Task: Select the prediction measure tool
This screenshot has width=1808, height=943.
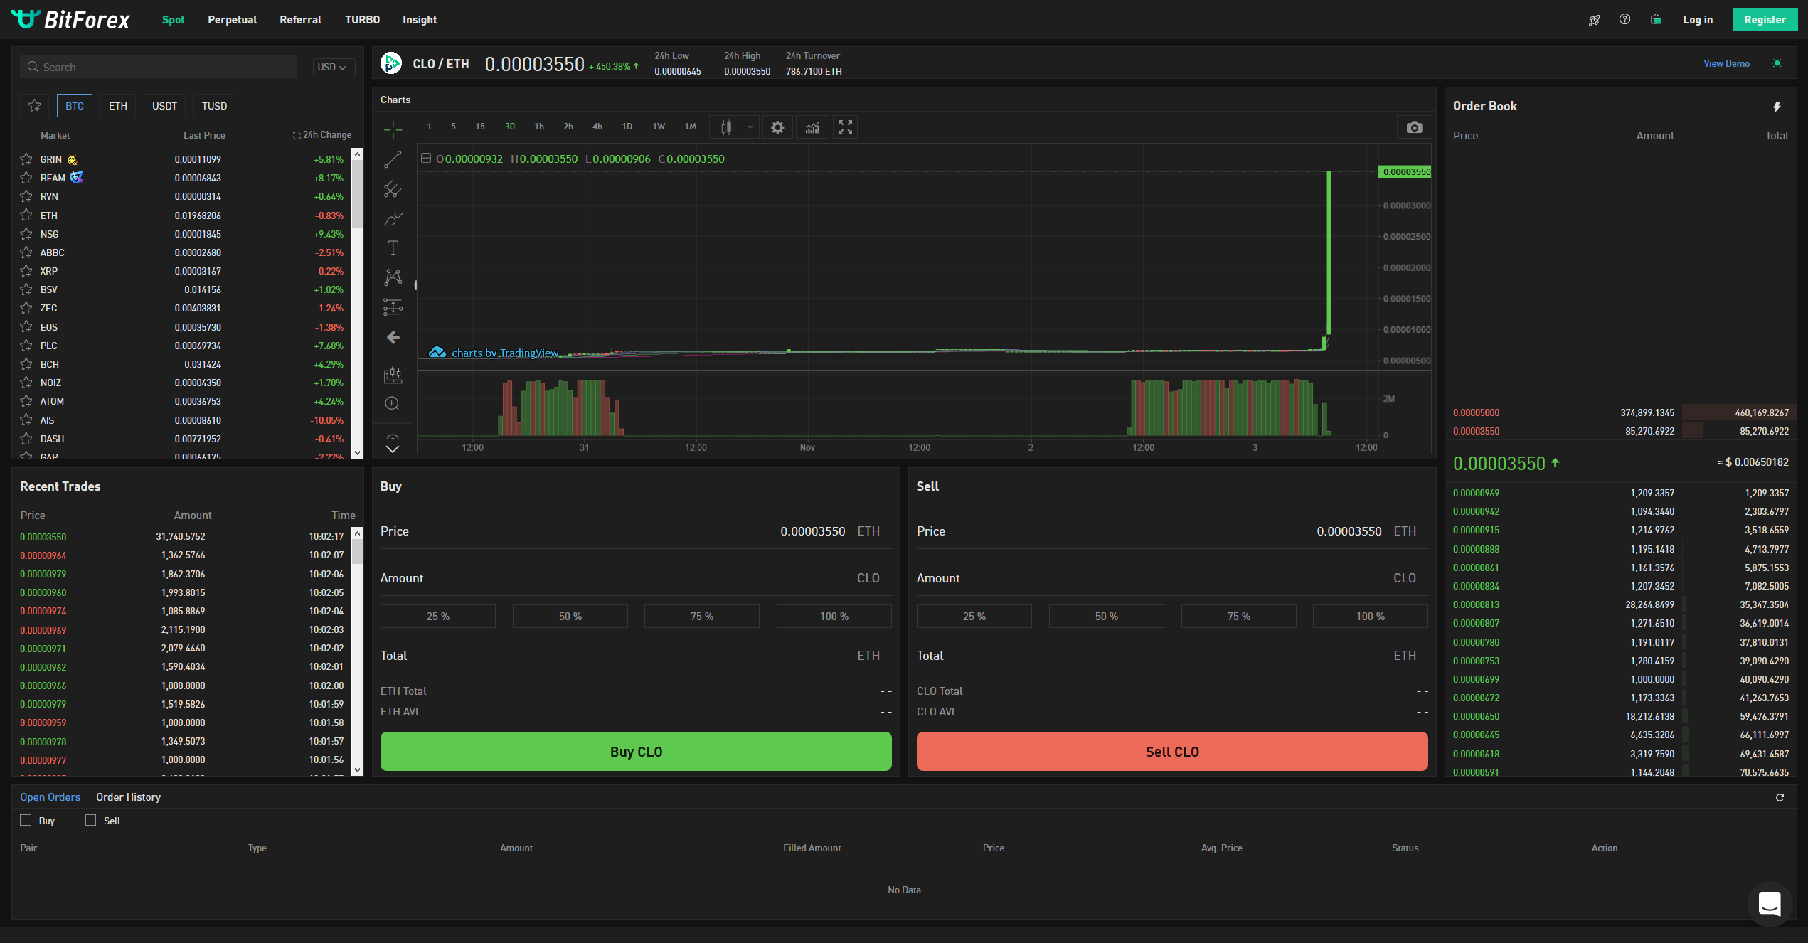Action: [x=393, y=307]
